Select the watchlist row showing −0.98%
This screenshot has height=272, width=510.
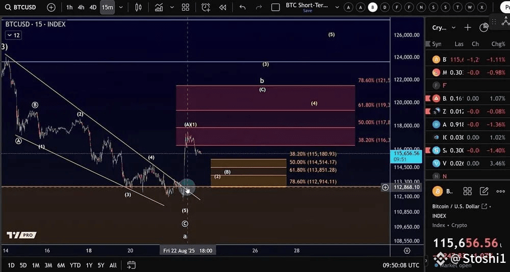[x=468, y=72]
